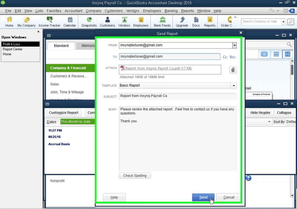297x209 pixels.
Task: Open Vendors center from toolbar
Action: tap(124, 22)
